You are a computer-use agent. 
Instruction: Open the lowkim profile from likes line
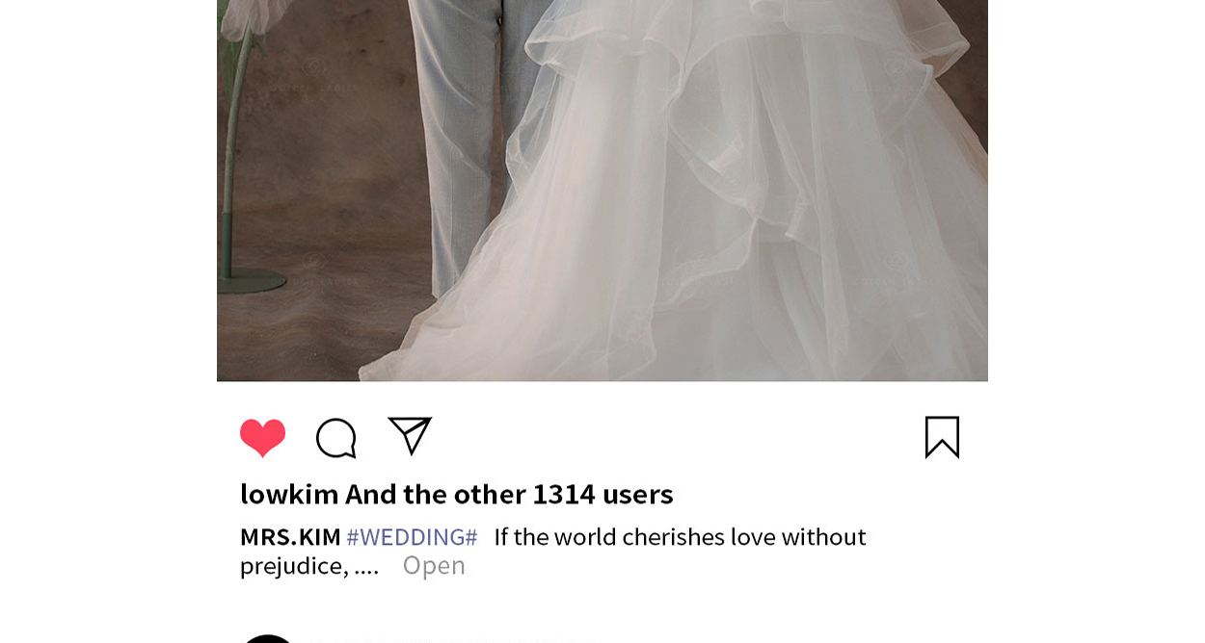[289, 494]
